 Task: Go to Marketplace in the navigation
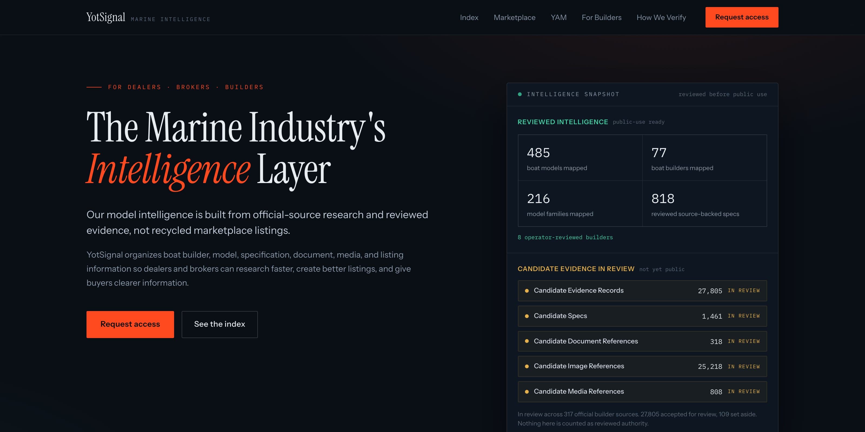(514, 18)
